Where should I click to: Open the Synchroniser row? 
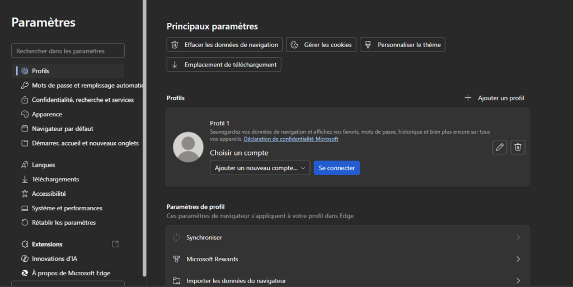[347, 237]
